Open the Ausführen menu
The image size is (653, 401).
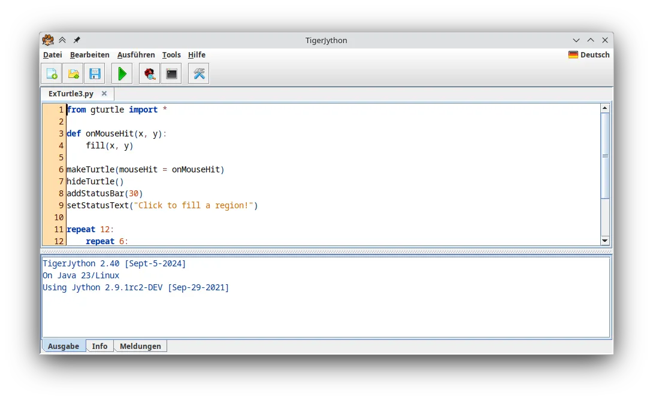click(x=136, y=54)
